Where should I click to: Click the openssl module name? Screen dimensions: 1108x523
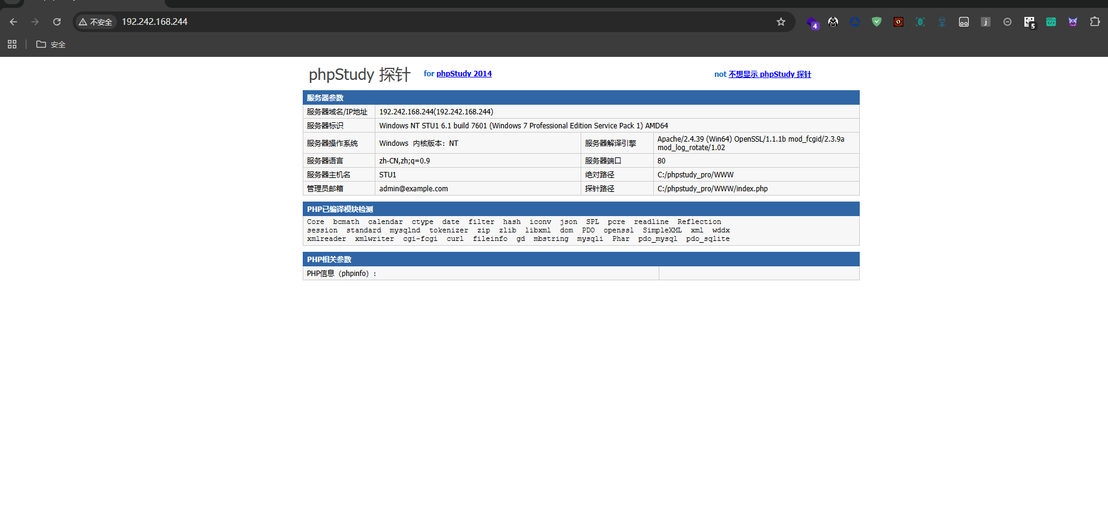pyautogui.click(x=619, y=231)
